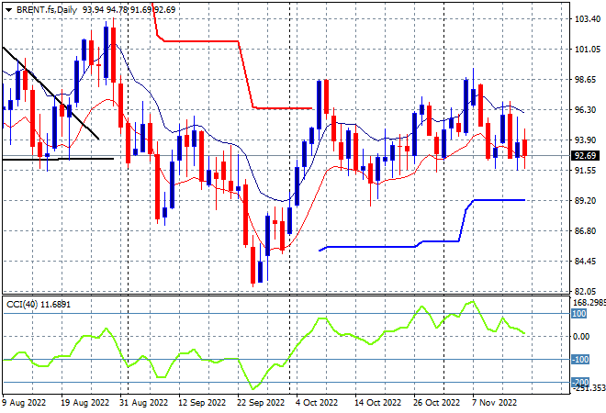The height and width of the screenshot is (413, 606).
Task: Select the CCI -100 level label
Action: (579, 359)
